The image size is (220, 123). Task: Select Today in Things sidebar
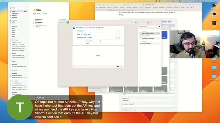18,11
